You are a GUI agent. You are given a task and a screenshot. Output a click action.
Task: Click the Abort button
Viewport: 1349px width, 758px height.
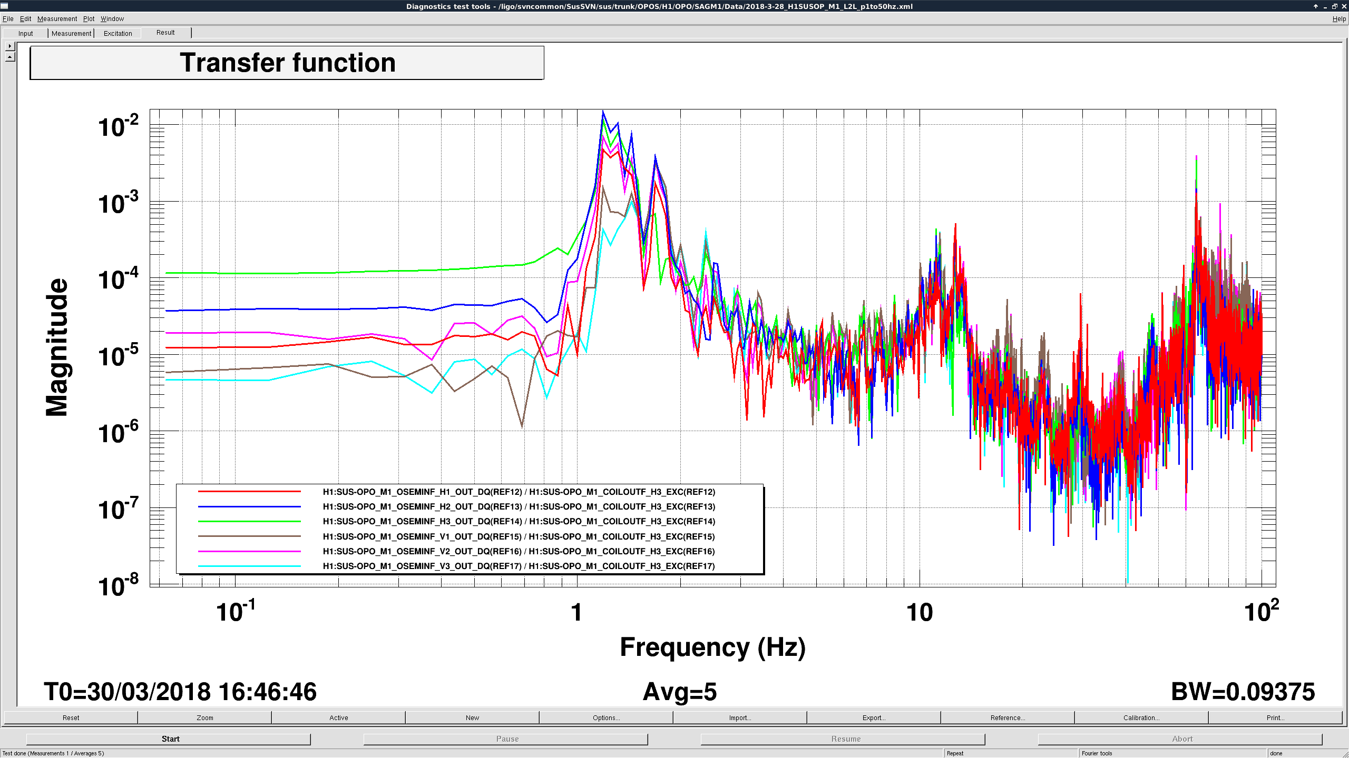click(x=1180, y=739)
